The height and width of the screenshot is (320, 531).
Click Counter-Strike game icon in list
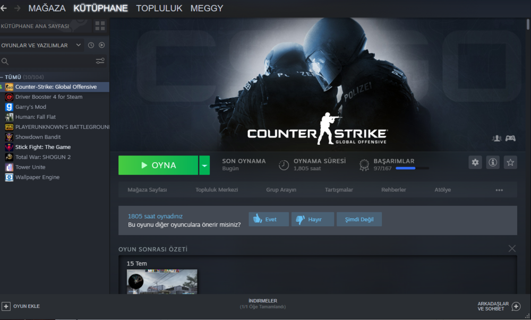coord(9,87)
